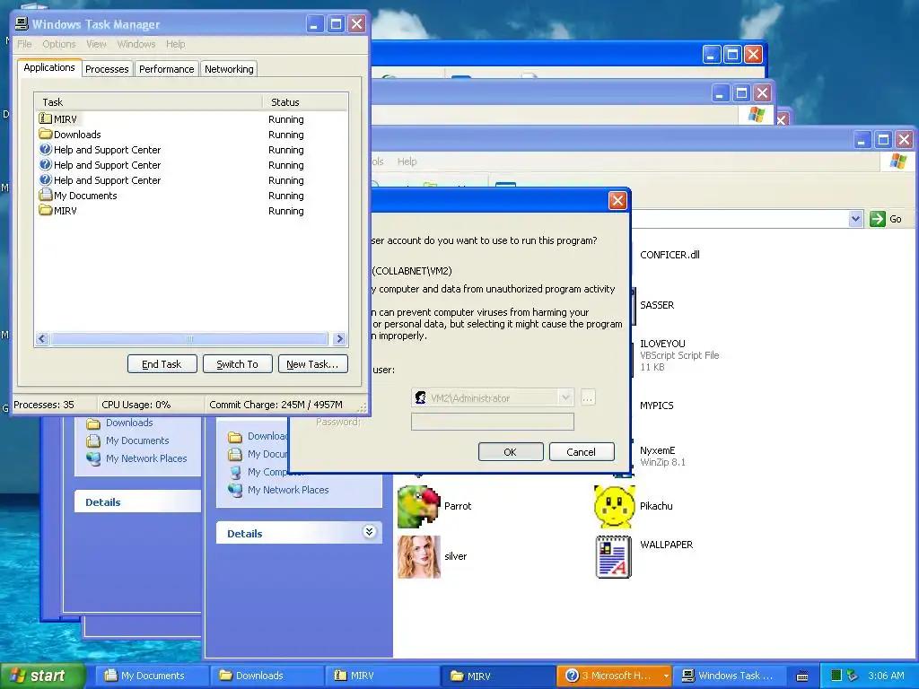Select the Pikachu image icon
This screenshot has height=689, width=919.
point(614,506)
